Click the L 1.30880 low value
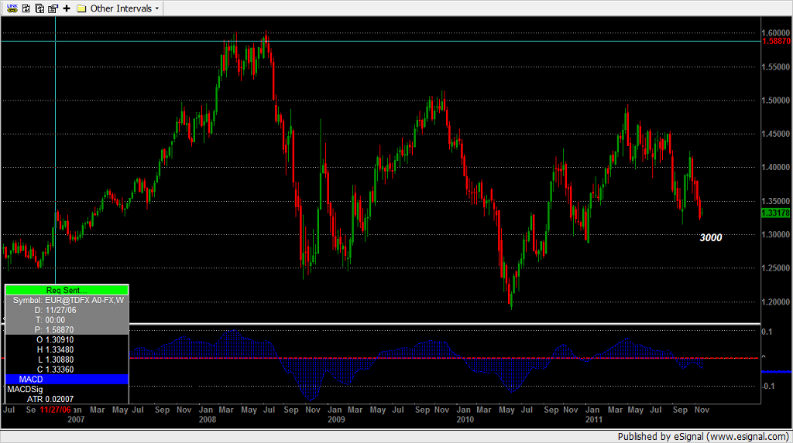The width and height of the screenshot is (793, 443). pyautogui.click(x=59, y=360)
